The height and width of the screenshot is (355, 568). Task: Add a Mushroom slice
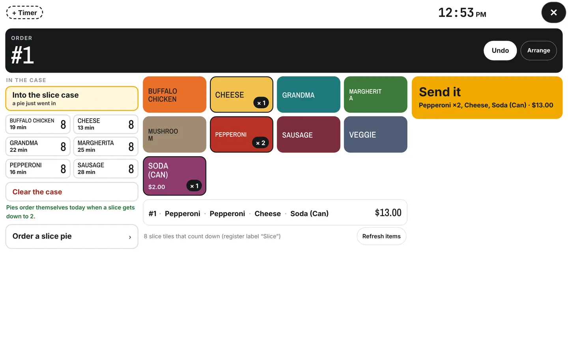(174, 135)
